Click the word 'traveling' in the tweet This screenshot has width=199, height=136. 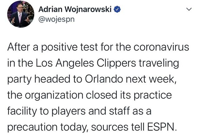pyautogui.click(x=159, y=63)
